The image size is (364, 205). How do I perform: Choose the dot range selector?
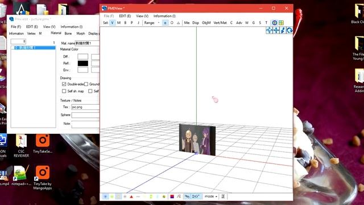pos(159,23)
